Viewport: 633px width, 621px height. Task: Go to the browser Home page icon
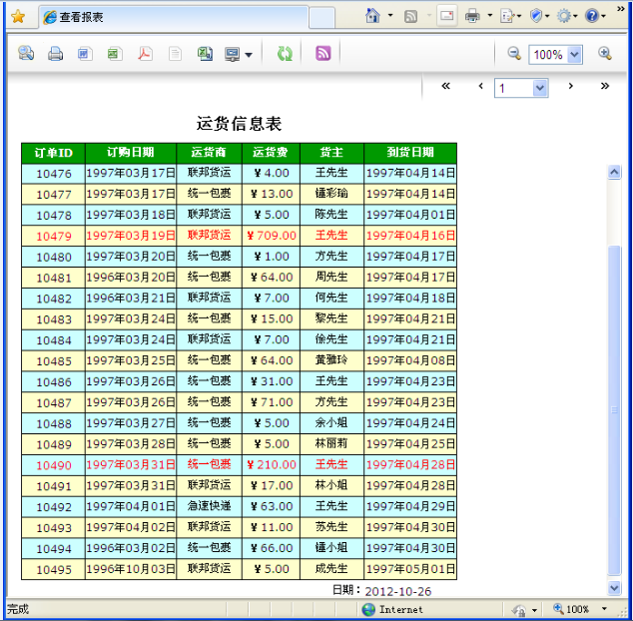(x=372, y=16)
